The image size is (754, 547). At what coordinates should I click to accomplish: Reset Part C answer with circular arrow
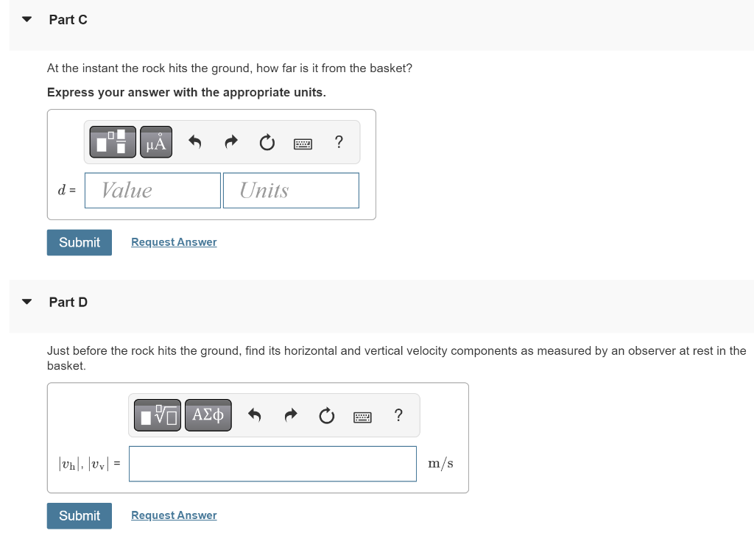(267, 142)
